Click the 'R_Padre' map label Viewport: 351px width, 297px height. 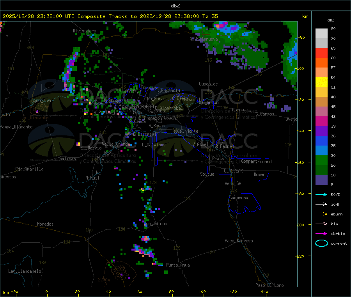click(x=223, y=146)
